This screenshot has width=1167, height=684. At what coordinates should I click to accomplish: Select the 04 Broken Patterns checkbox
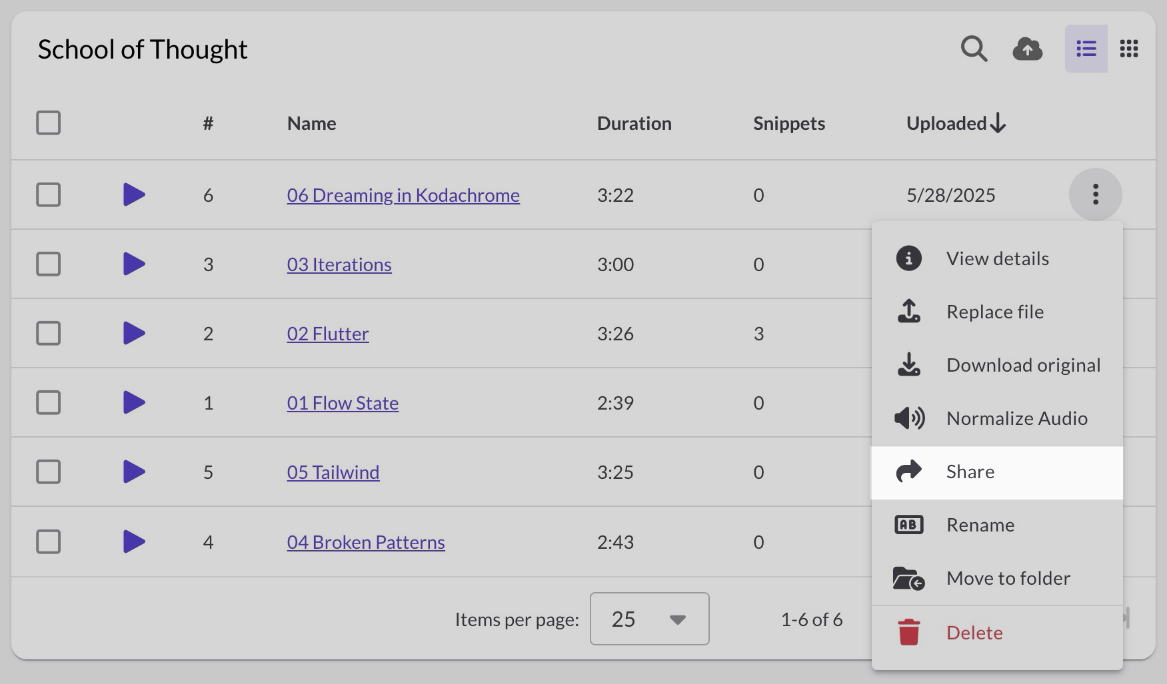(x=49, y=542)
